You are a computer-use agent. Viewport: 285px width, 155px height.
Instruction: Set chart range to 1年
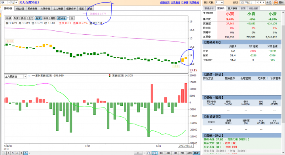175,153
